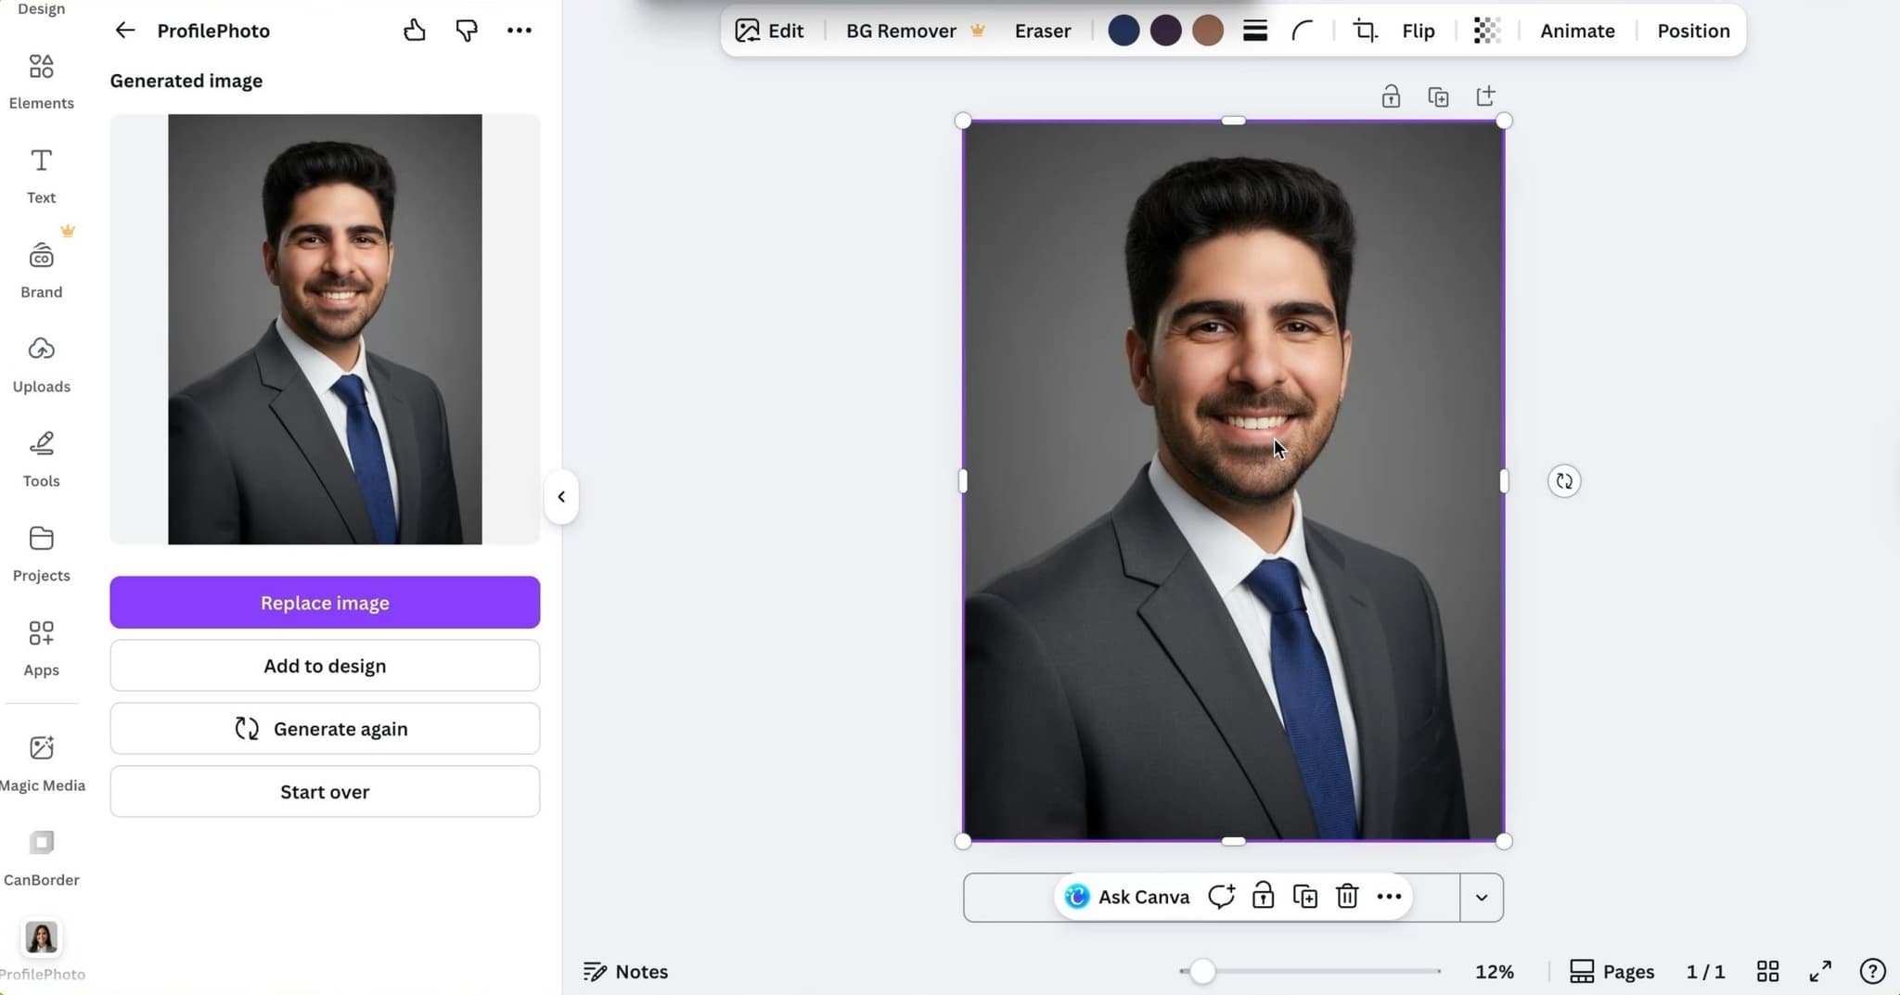Collapse the left side panel

pyautogui.click(x=561, y=497)
